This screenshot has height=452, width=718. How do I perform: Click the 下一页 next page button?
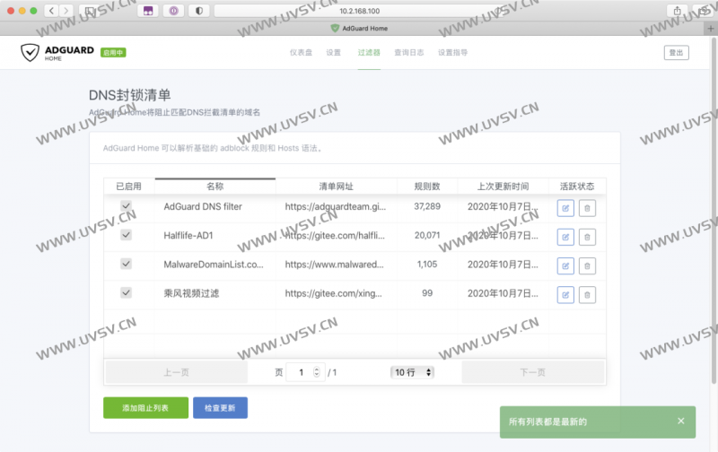click(x=533, y=372)
